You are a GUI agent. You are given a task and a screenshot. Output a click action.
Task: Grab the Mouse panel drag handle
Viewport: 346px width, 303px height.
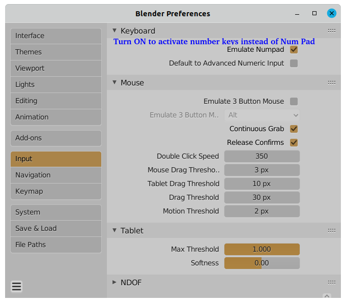click(331, 82)
